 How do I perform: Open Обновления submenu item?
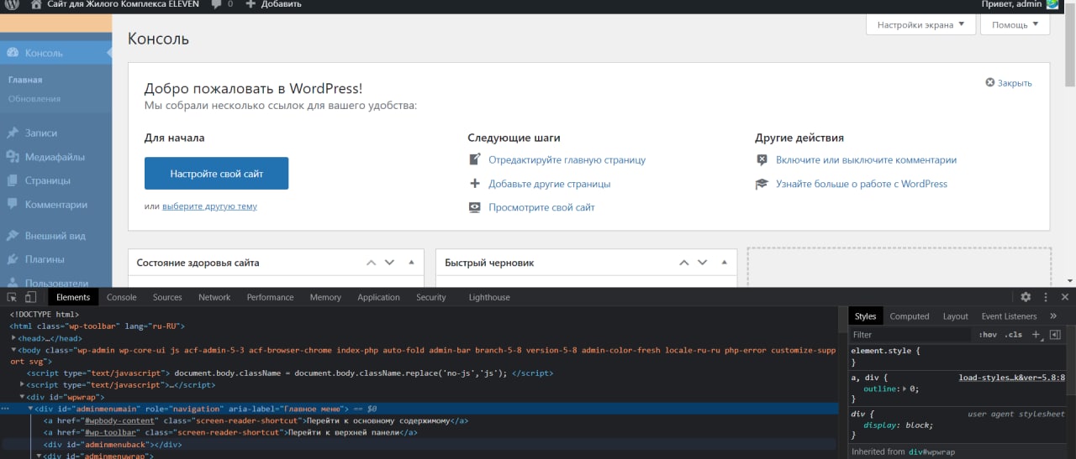(34, 98)
